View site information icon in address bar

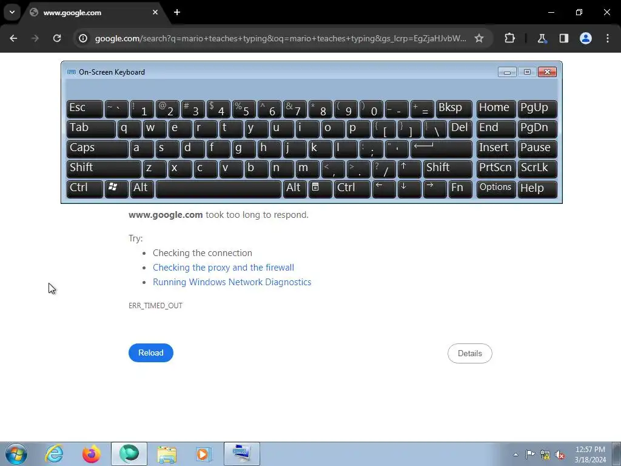82,38
